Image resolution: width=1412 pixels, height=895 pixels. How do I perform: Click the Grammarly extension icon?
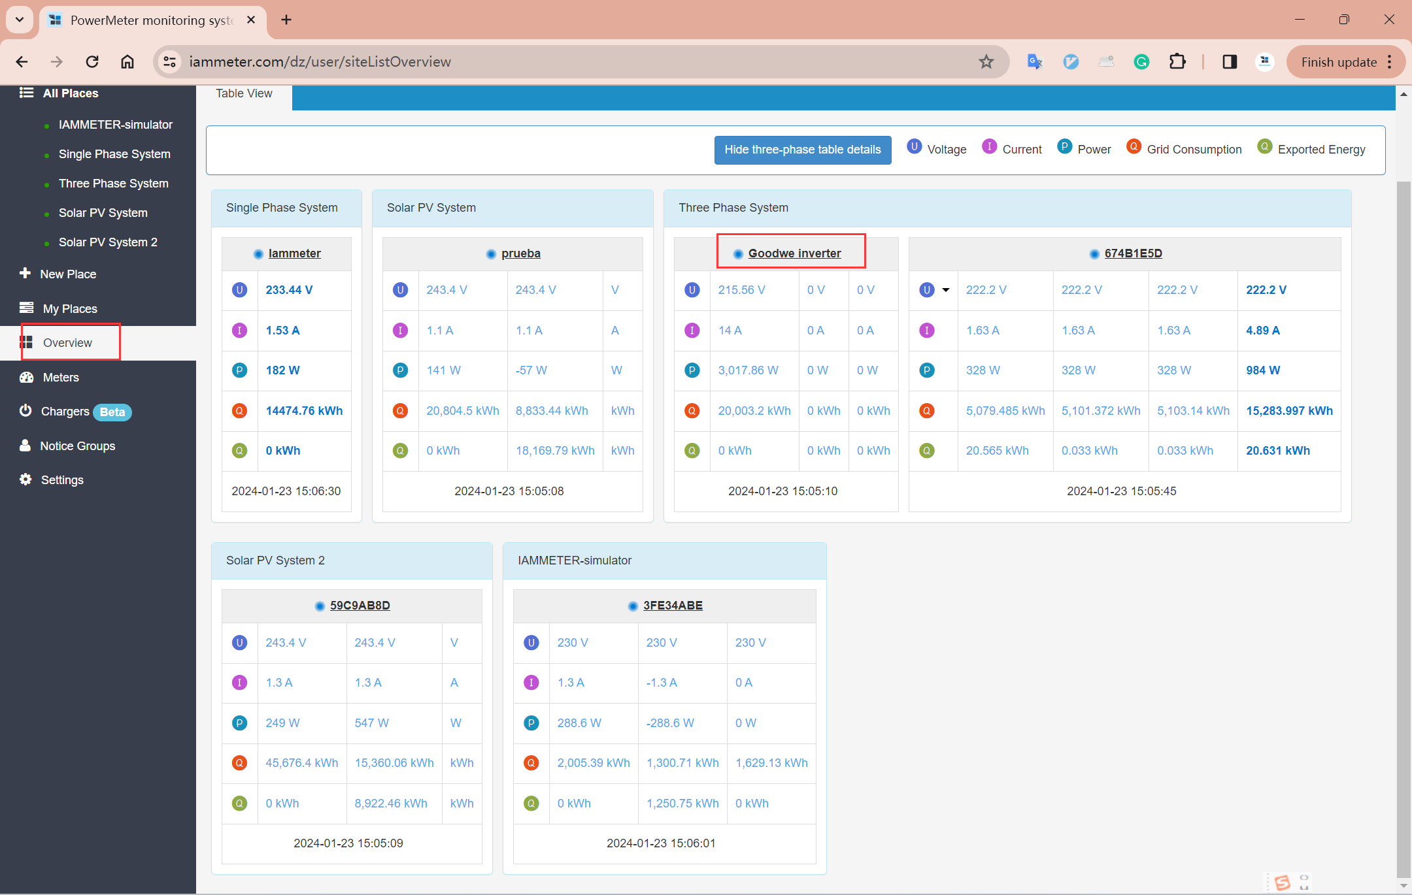point(1141,62)
